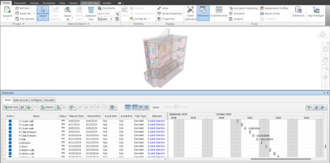Screen dimensions: 330x163
Task: Toggle Show Actual Dates Gantt button
Action: click(x=141, y=107)
